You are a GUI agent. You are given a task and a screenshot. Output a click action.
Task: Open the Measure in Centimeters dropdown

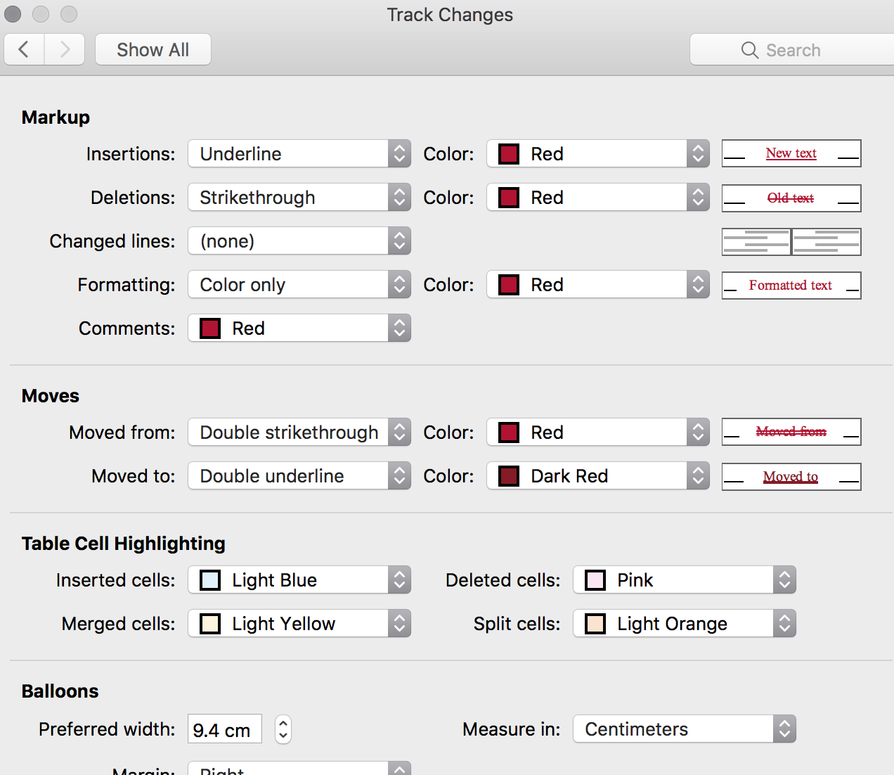(684, 729)
